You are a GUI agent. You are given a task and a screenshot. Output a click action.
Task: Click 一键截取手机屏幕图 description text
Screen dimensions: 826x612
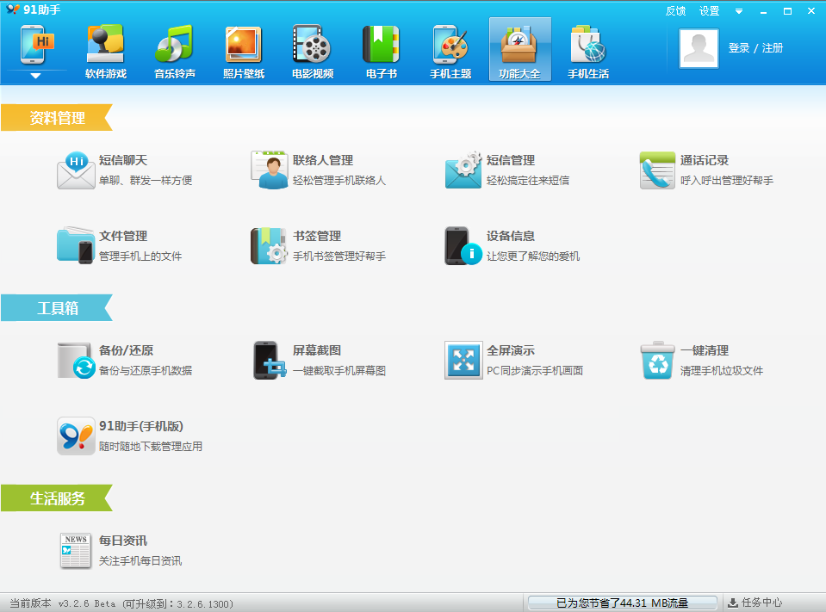click(339, 371)
